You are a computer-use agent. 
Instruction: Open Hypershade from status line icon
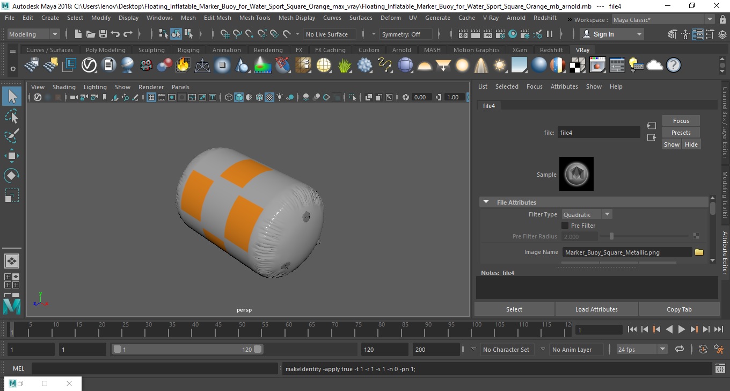tap(513, 34)
